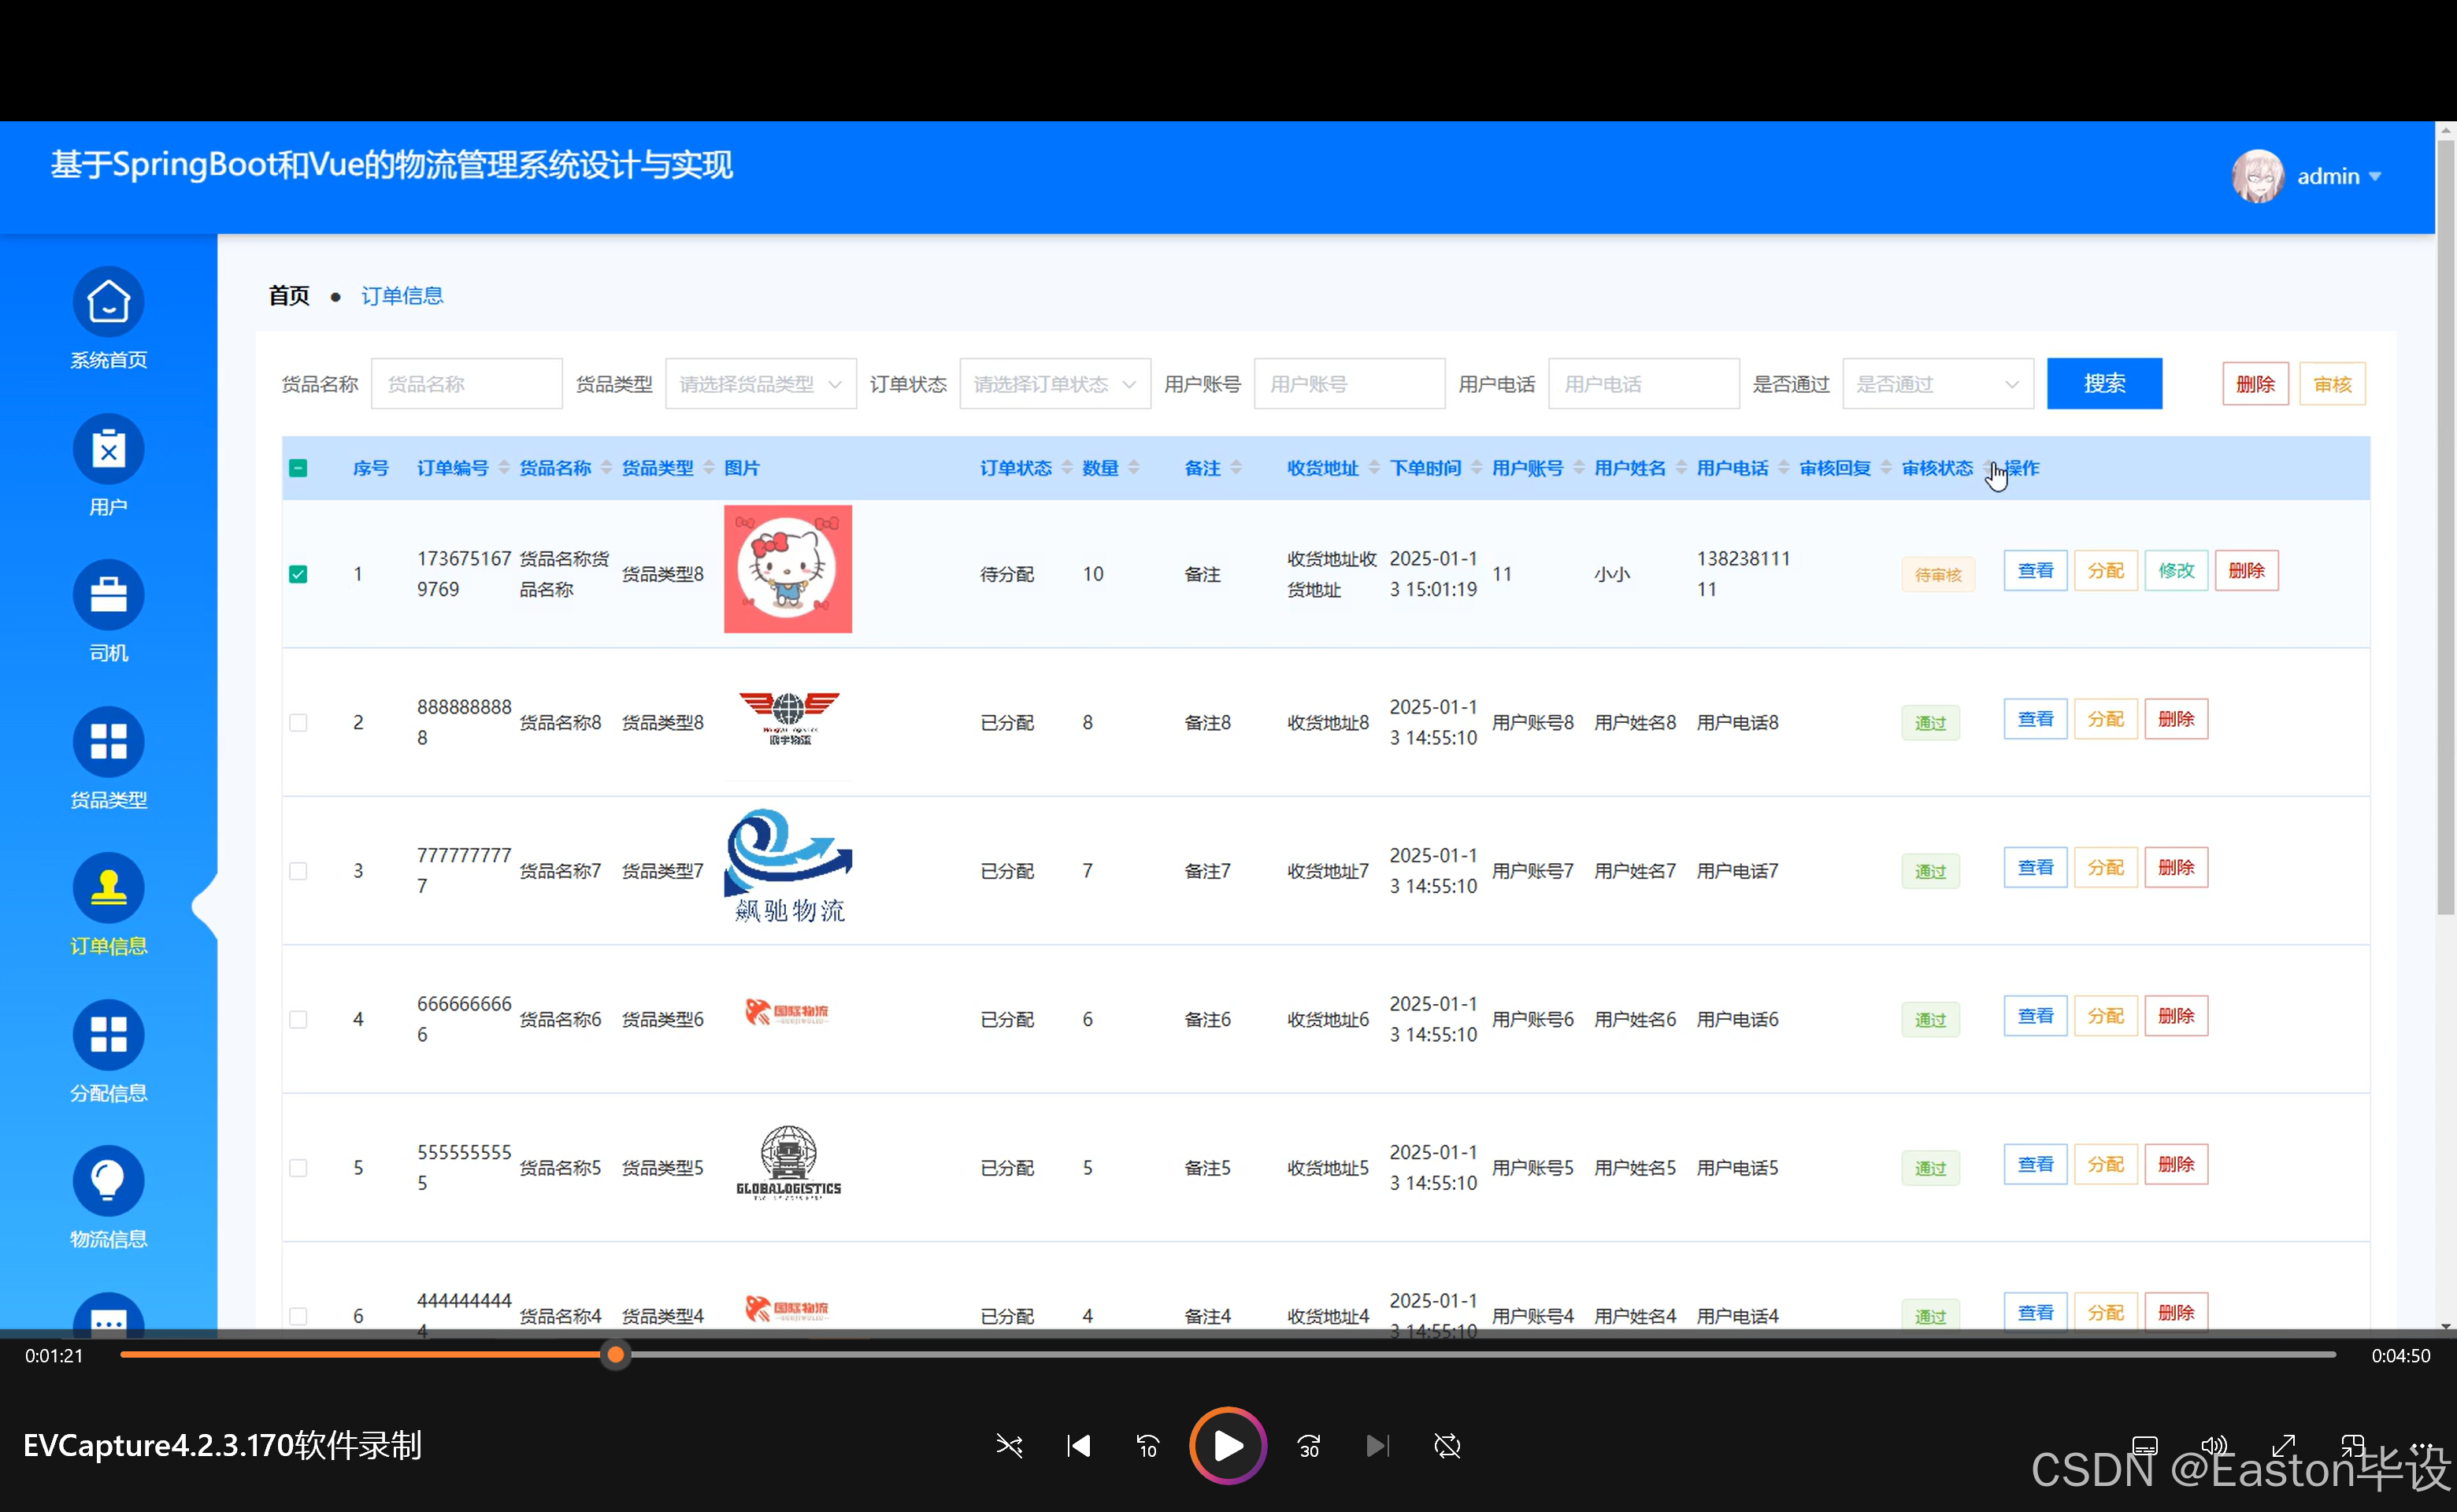Image resolution: width=2457 pixels, height=1512 pixels.
Task: Focus the 用户电话 search input
Action: click(x=1643, y=384)
